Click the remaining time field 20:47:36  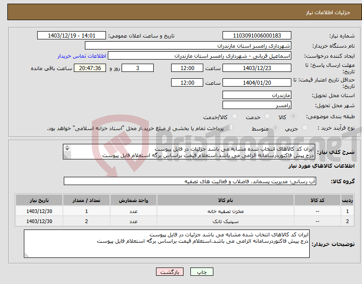tap(90, 68)
